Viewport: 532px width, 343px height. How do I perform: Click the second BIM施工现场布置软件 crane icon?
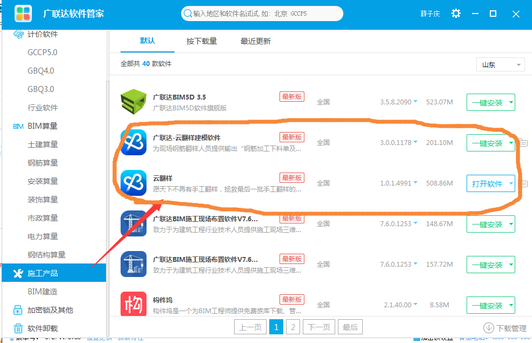coord(134,264)
